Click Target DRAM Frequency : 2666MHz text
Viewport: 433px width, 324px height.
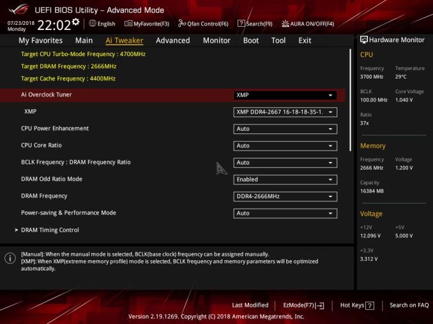[68, 66]
